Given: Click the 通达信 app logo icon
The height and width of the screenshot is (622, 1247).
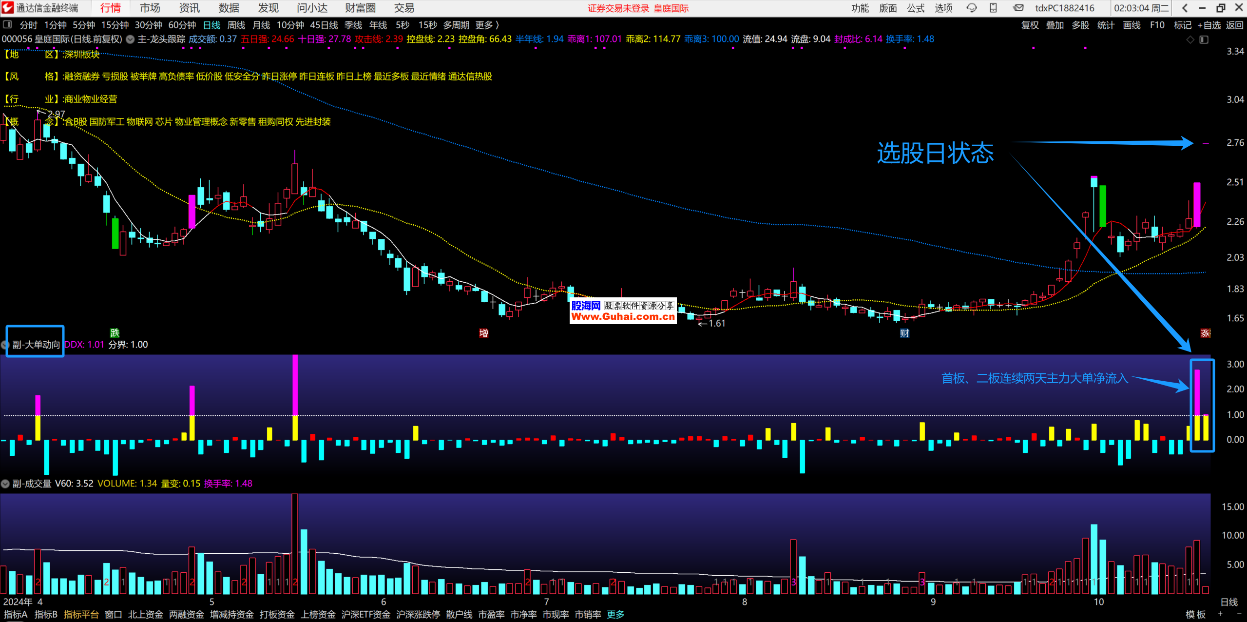Looking at the screenshot, I should click(8, 8).
